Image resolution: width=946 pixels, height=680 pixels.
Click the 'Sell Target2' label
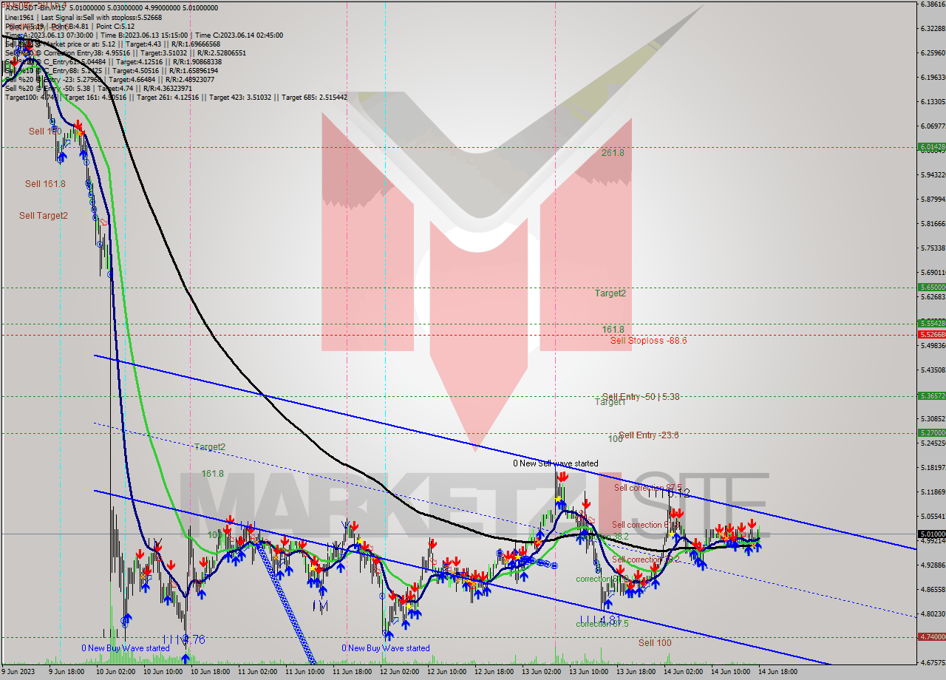tap(44, 216)
